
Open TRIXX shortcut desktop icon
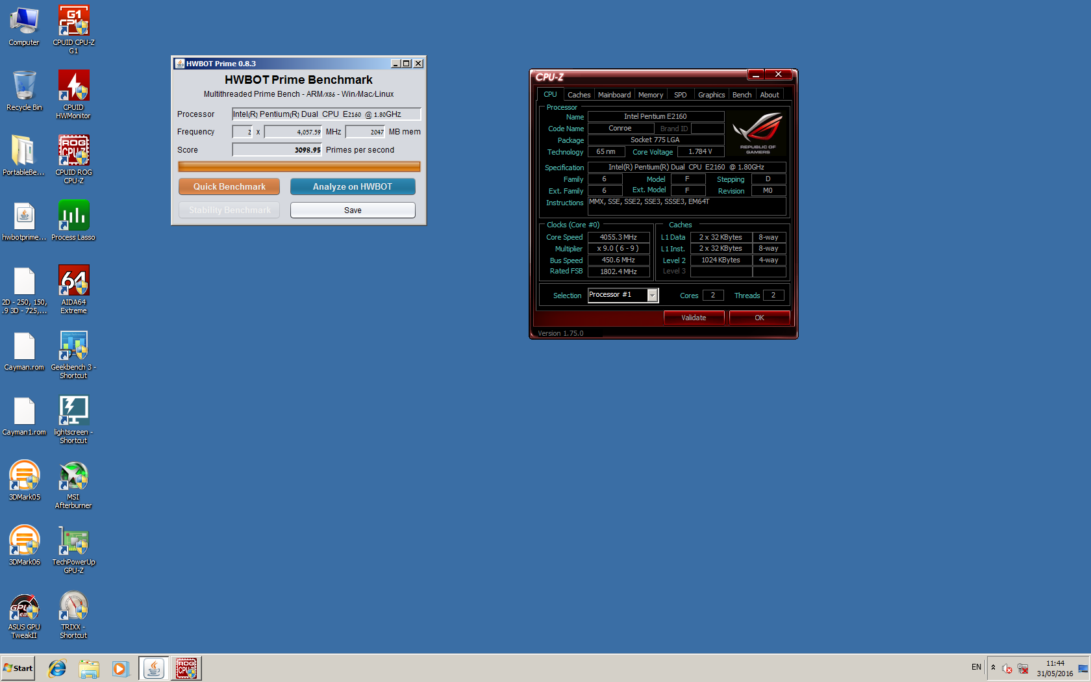[73, 614]
